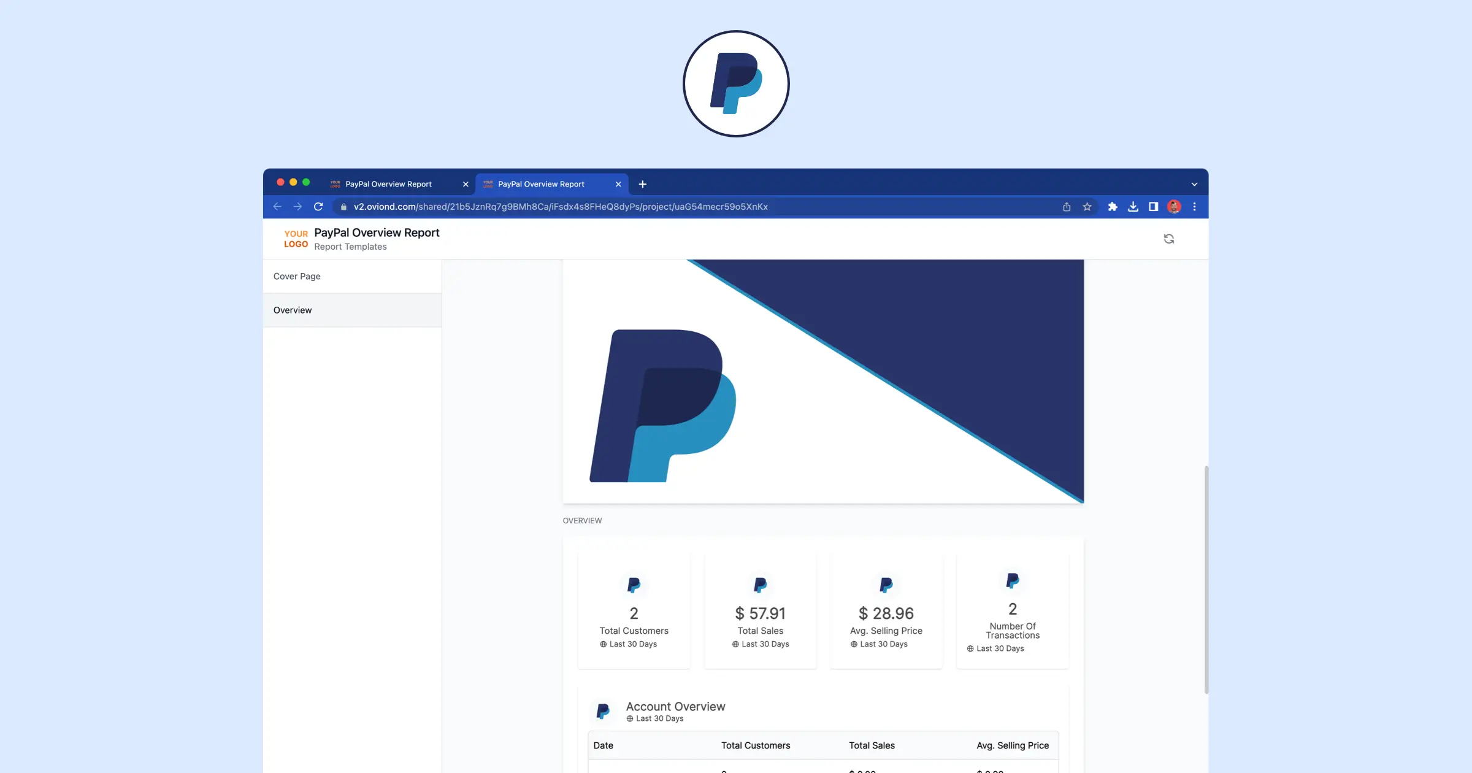Click the Report Templates subtitle link

click(x=350, y=247)
